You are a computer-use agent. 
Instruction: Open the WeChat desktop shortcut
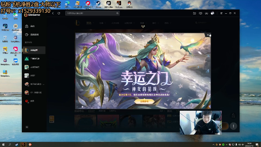15,16
